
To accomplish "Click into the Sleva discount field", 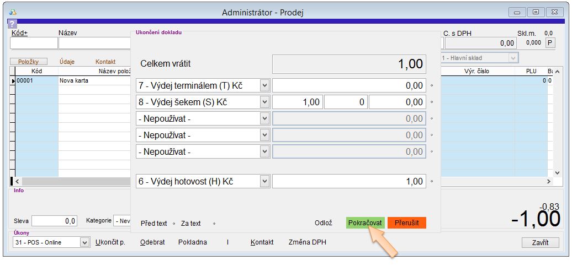I will point(54,221).
